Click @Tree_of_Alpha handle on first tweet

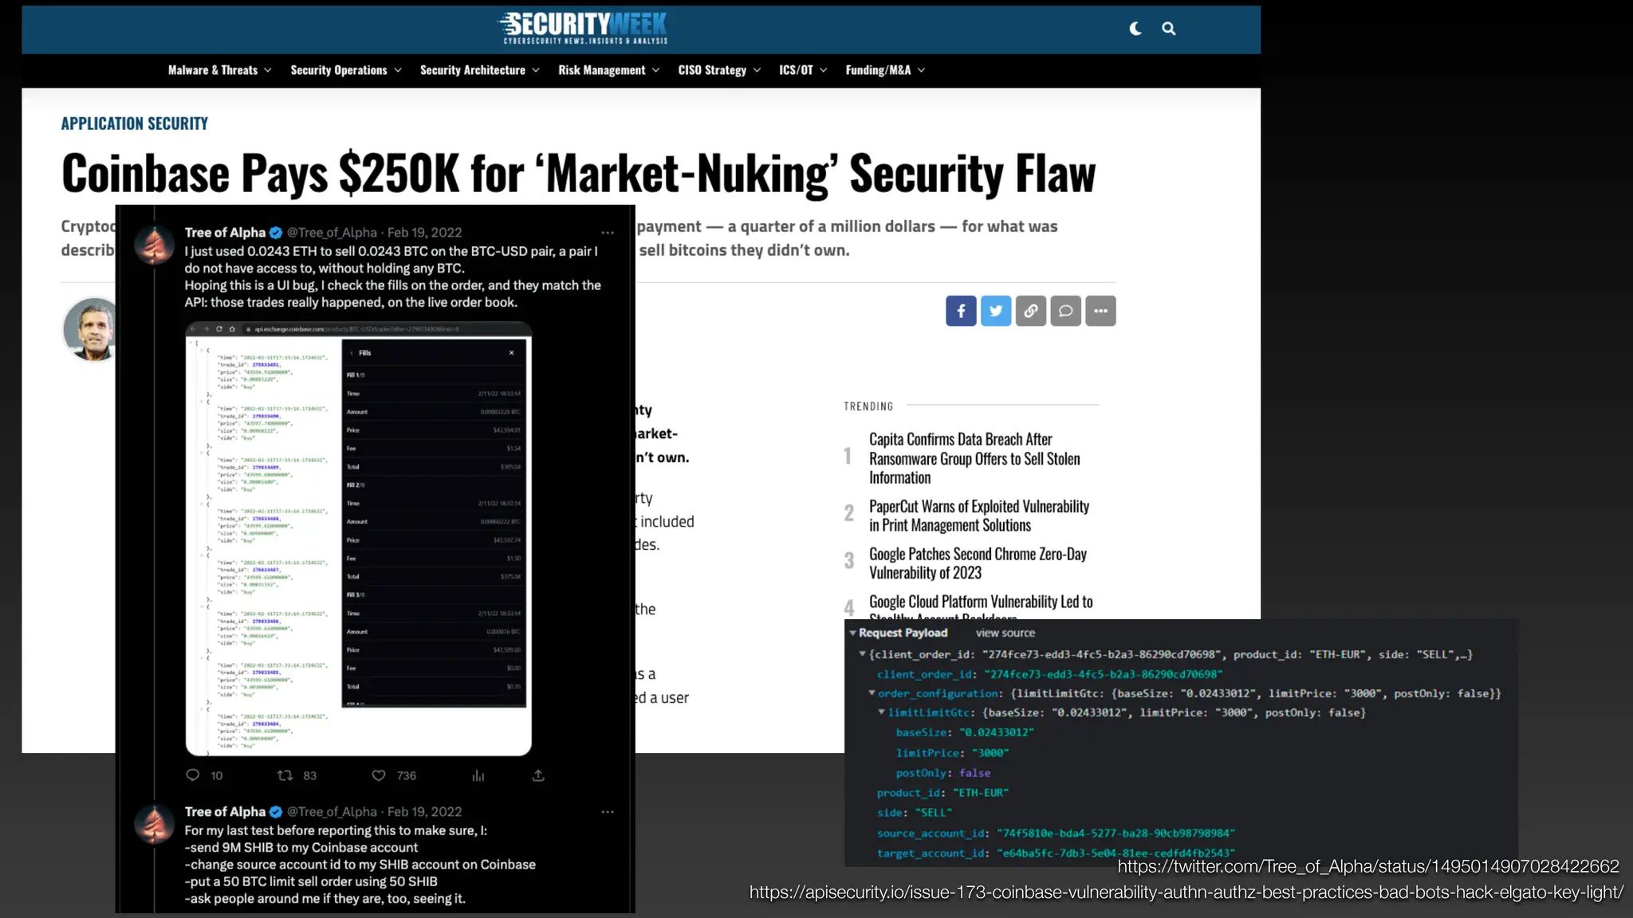332,233
